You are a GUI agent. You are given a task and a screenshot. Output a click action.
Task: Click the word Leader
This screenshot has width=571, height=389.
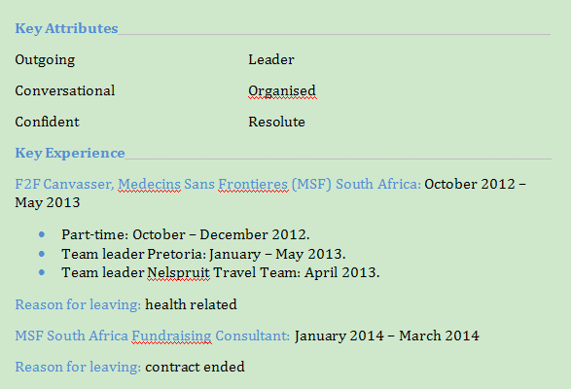pyautogui.click(x=271, y=59)
